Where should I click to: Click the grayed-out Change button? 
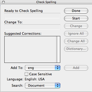pos(76,26)
